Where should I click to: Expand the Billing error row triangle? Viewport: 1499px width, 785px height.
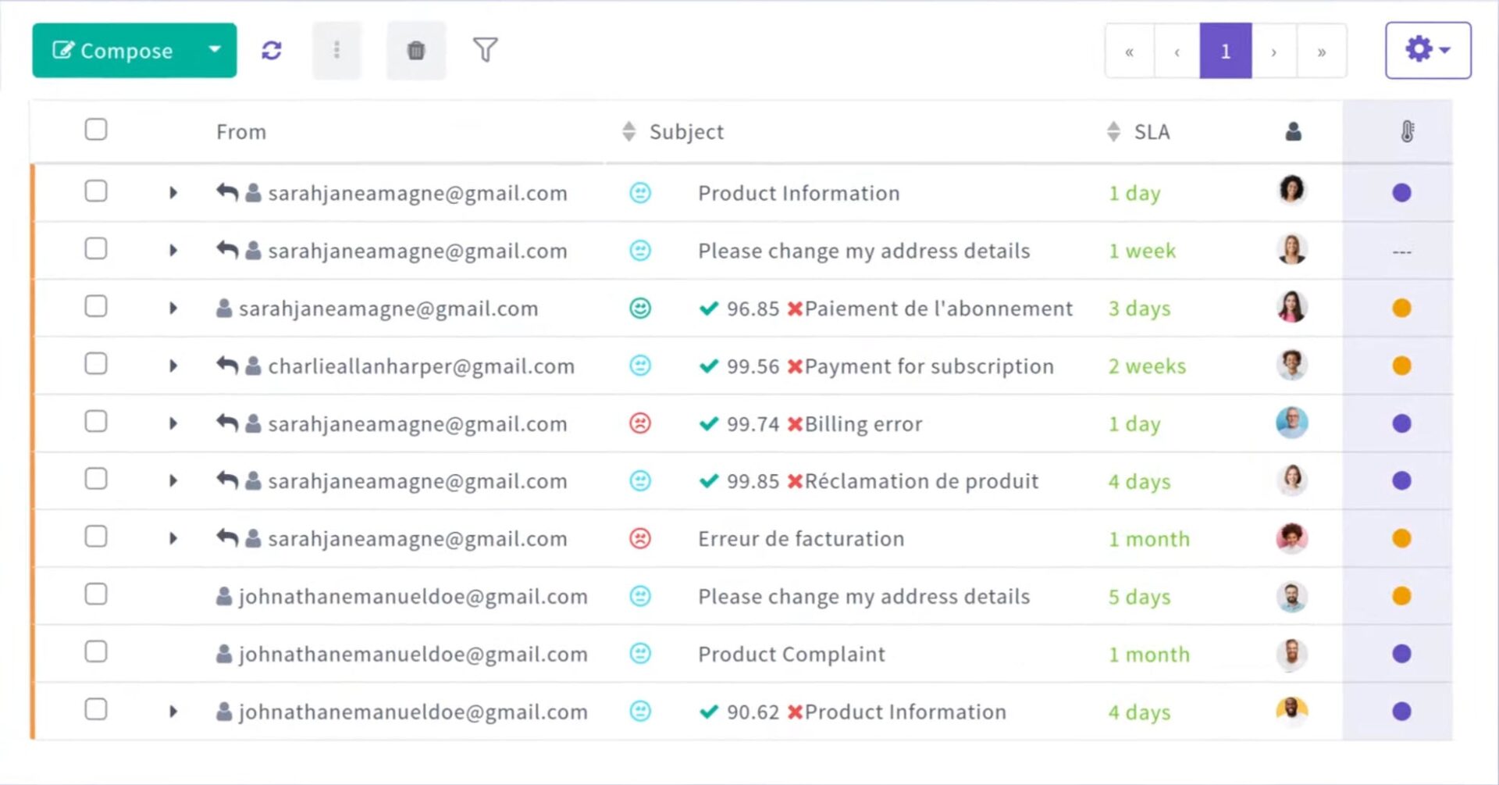pyautogui.click(x=173, y=423)
